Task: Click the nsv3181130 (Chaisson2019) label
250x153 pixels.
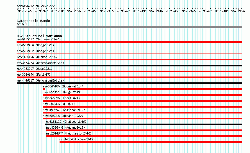Action: pos(65,122)
